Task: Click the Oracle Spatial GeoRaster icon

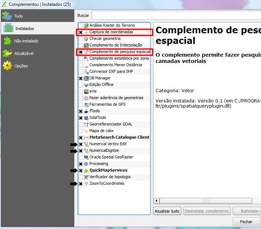Action: (86, 157)
